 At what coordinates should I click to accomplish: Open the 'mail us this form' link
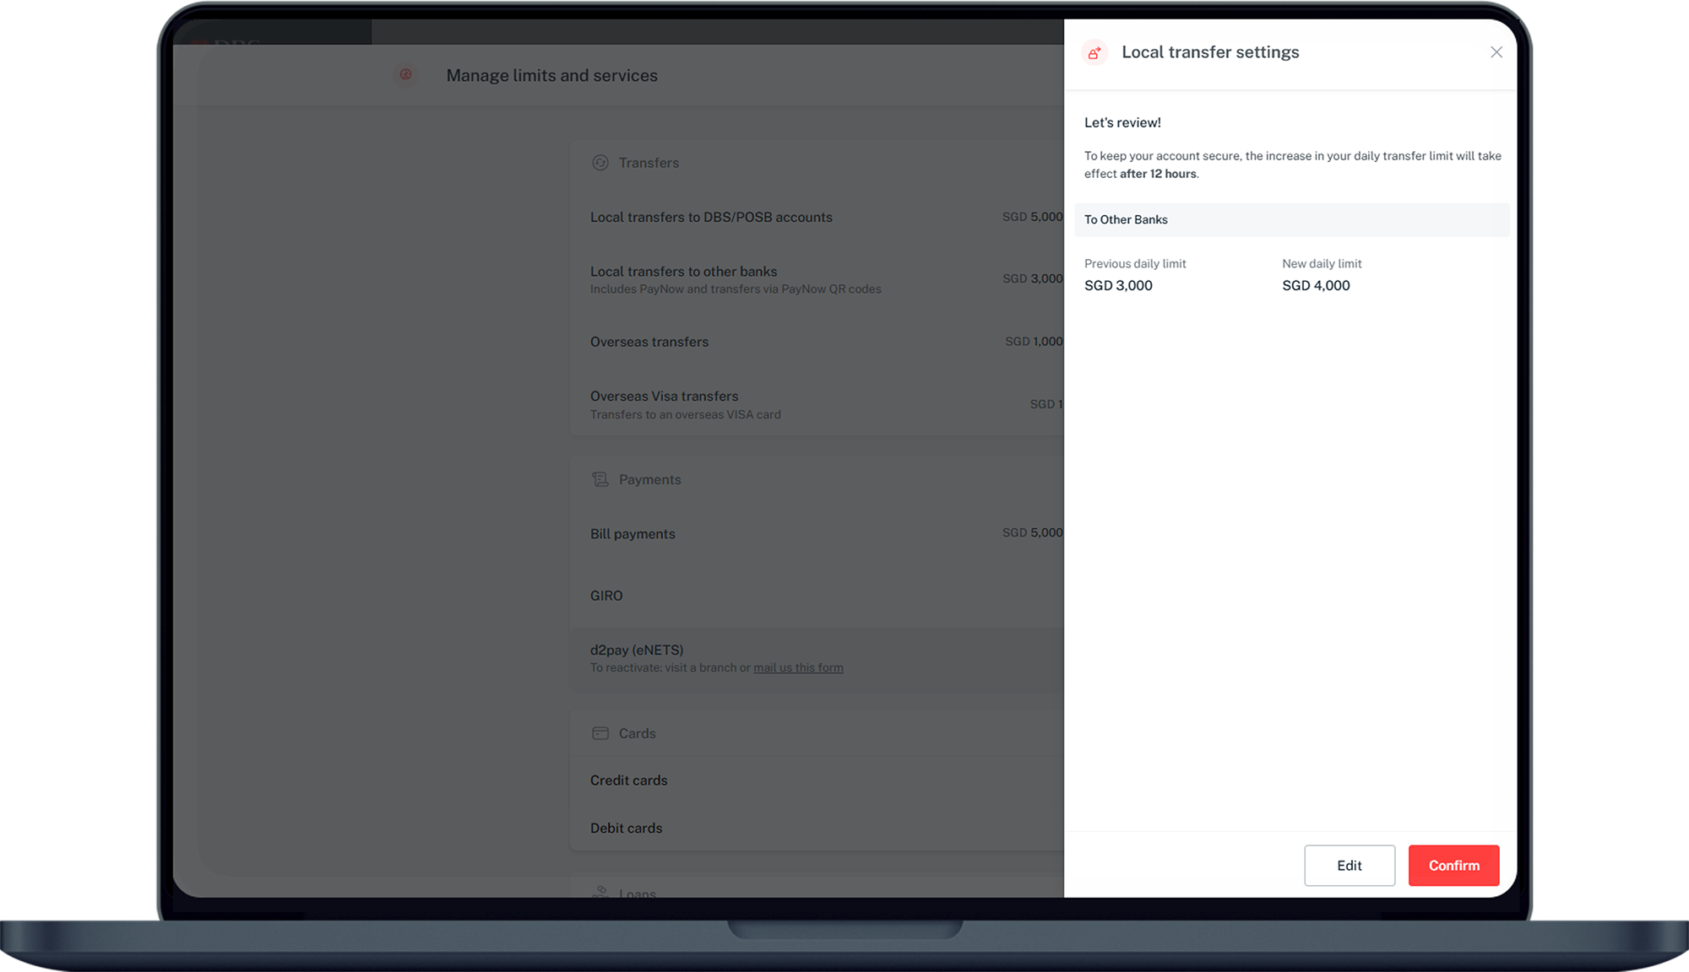(798, 667)
